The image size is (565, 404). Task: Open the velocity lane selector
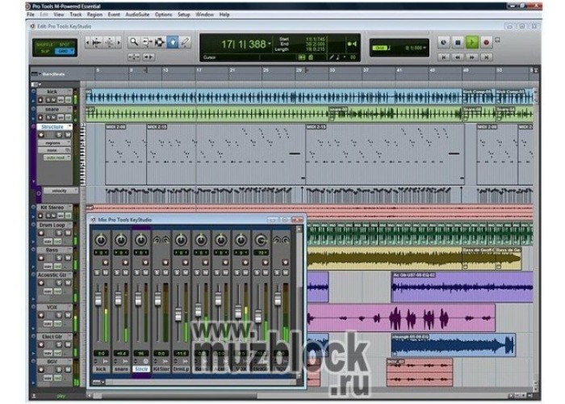61,191
